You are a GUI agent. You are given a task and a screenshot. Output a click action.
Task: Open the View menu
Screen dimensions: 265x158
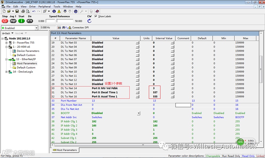[24, 7]
